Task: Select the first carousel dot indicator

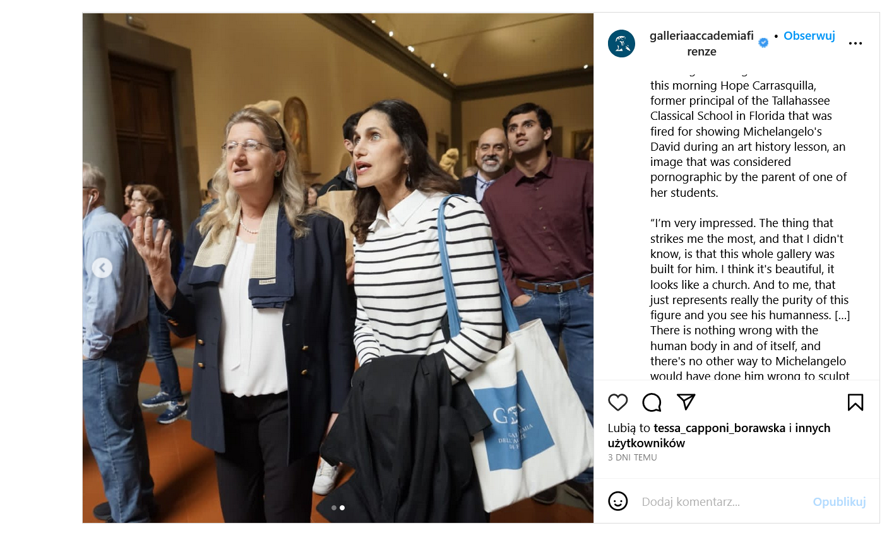Action: tap(334, 508)
